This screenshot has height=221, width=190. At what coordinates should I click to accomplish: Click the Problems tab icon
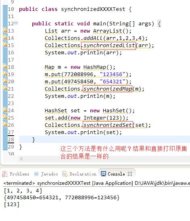click(5, 174)
